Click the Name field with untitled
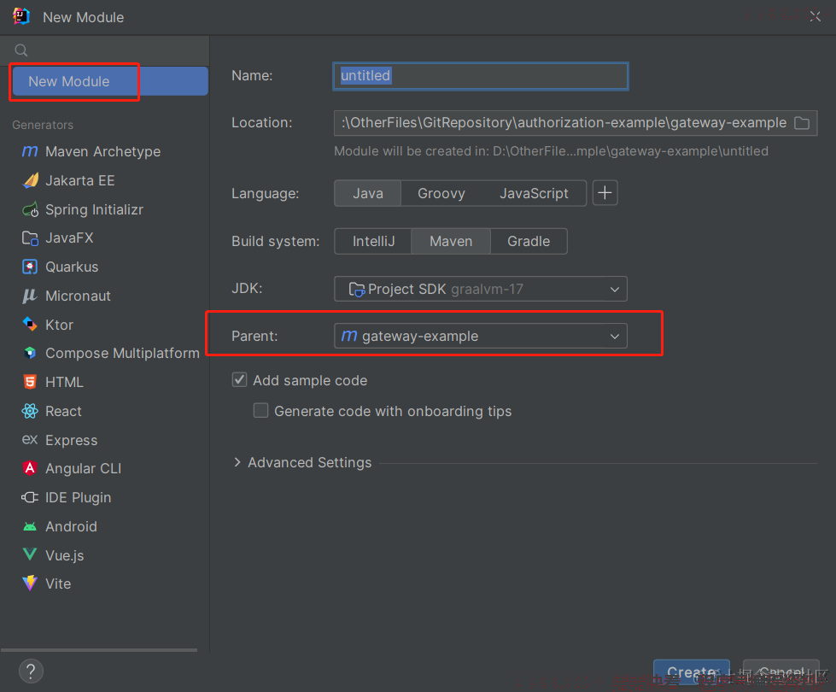The width and height of the screenshot is (836, 692). coord(481,76)
